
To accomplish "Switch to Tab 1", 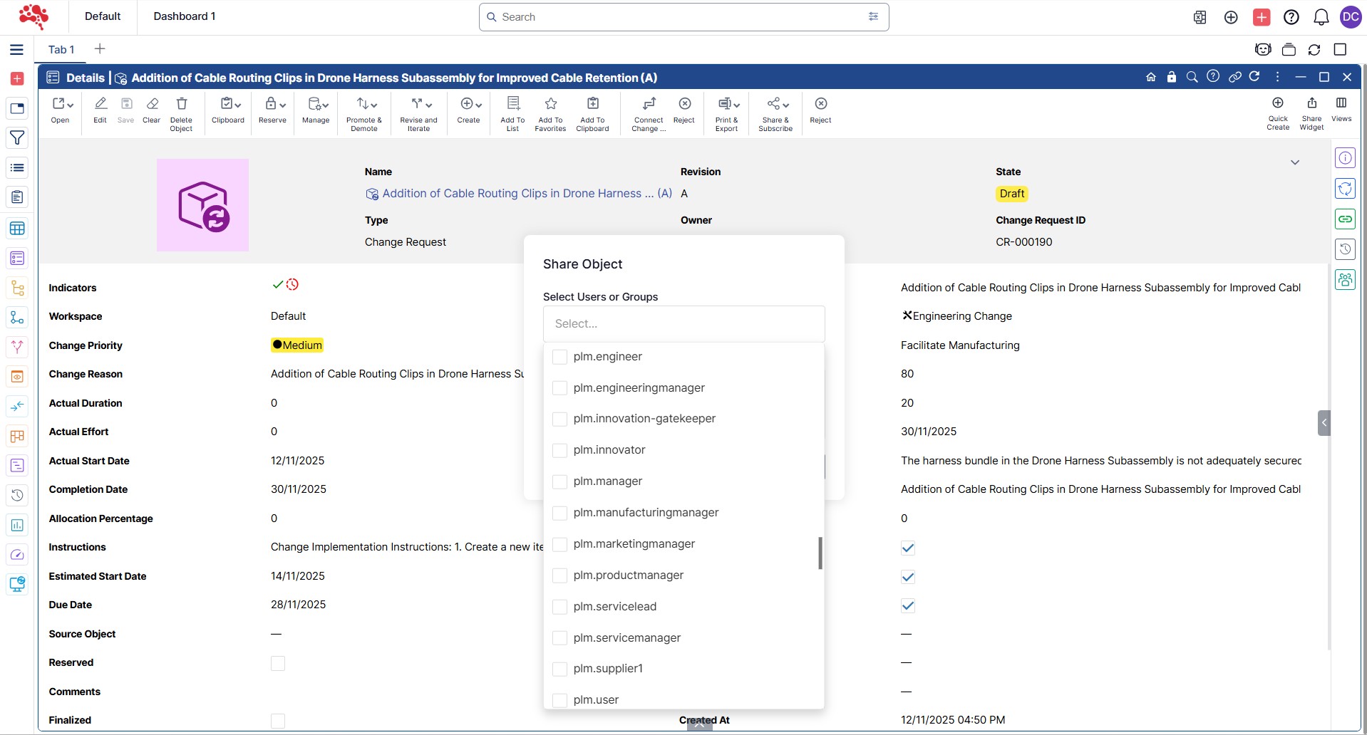I will (61, 49).
